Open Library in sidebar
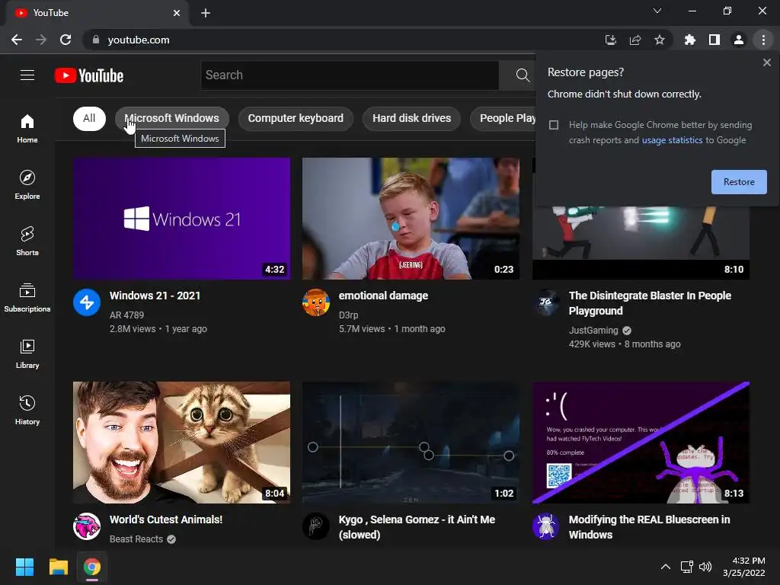The image size is (780, 585). click(27, 353)
